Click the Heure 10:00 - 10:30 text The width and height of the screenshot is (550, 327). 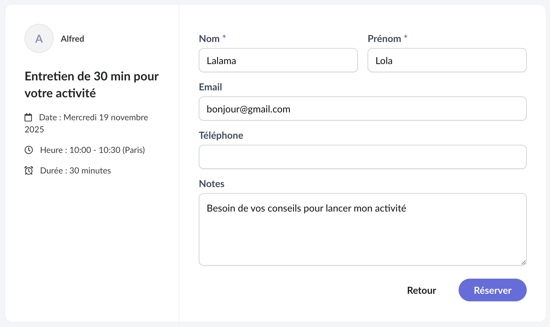92,150
